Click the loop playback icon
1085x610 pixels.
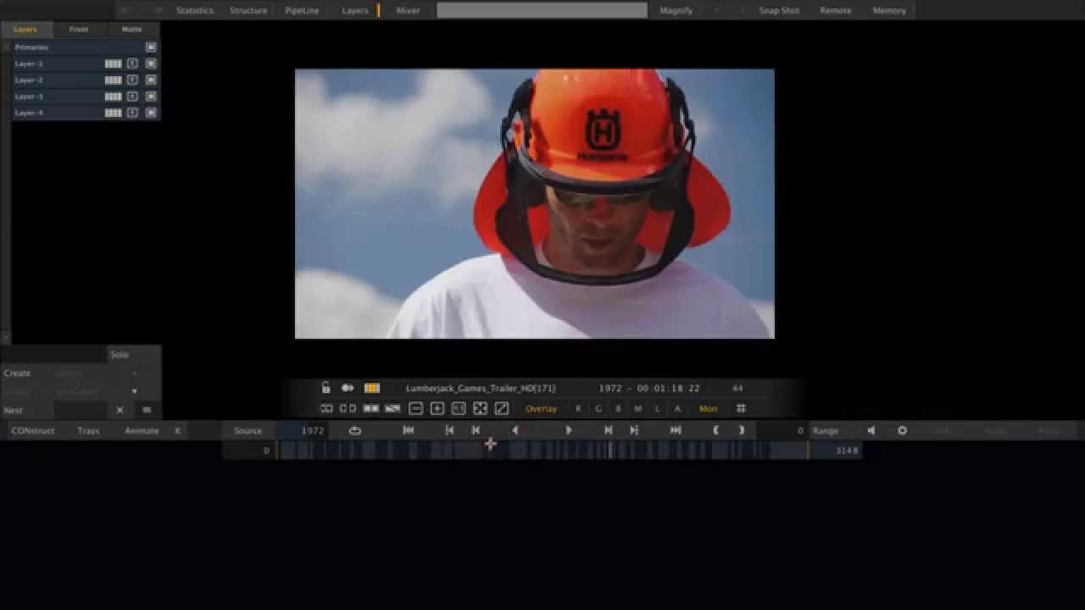(x=355, y=430)
